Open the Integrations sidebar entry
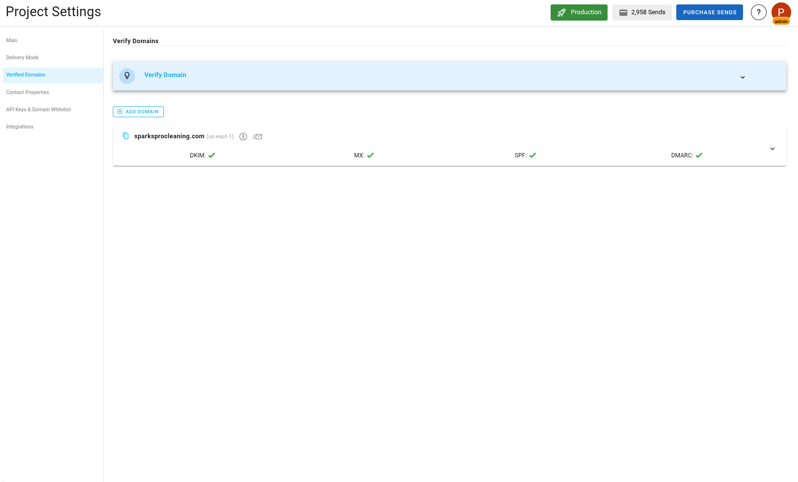 20,127
